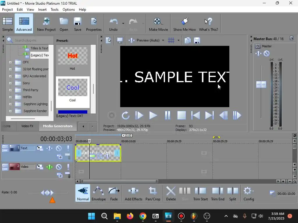The image size is (298, 223).
Task: Choose the Hot text preset
Action: [72, 59]
